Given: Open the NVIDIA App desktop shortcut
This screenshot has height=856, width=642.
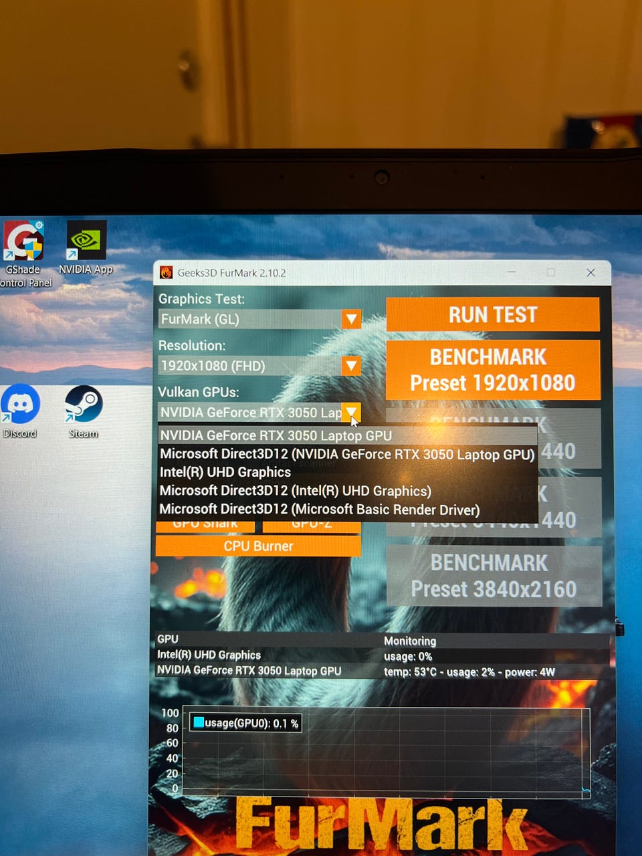Looking at the screenshot, I should 86,248.
